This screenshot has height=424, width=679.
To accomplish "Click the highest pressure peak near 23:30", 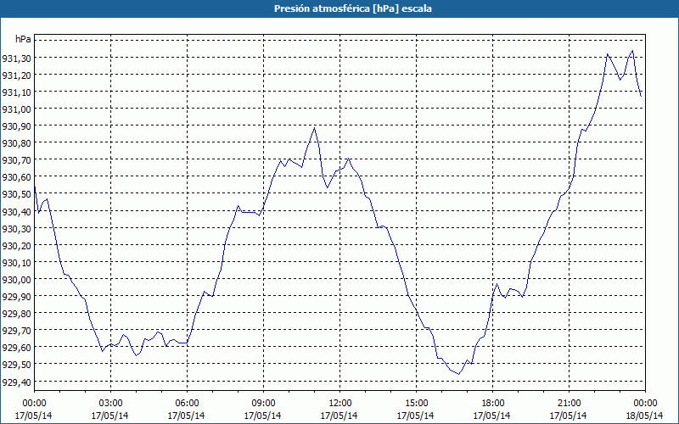I will click(632, 51).
